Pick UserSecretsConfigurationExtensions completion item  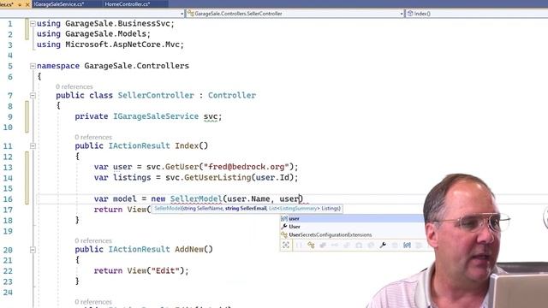pos(353,234)
